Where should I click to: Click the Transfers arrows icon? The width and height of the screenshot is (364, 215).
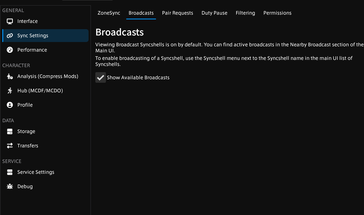click(10, 146)
